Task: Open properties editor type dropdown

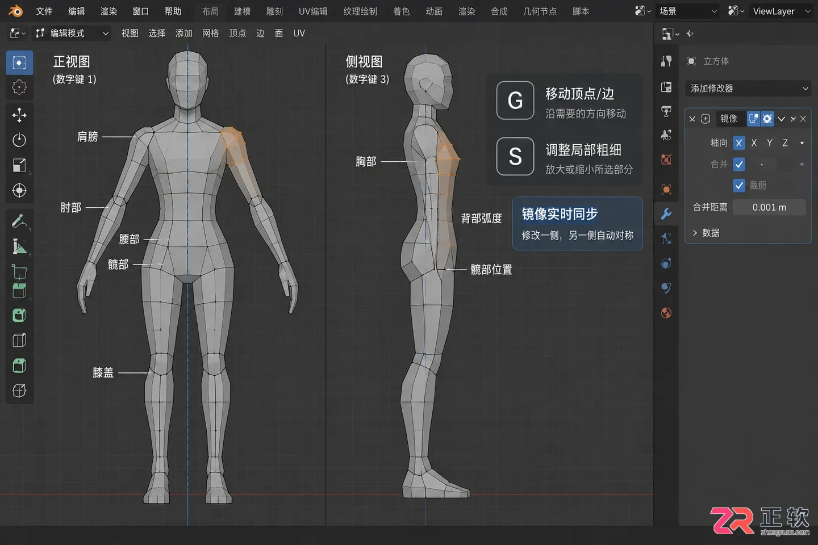Action: pos(670,34)
